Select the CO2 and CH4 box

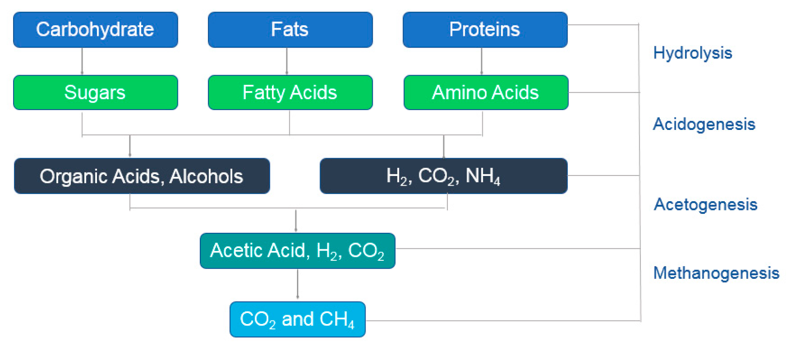click(x=297, y=319)
